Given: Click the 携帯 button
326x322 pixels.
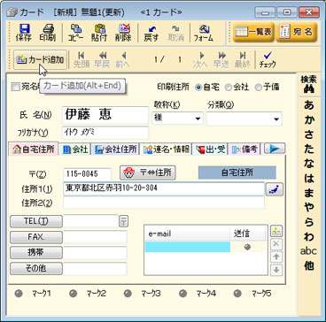Looking at the screenshot, I should pos(36,252).
